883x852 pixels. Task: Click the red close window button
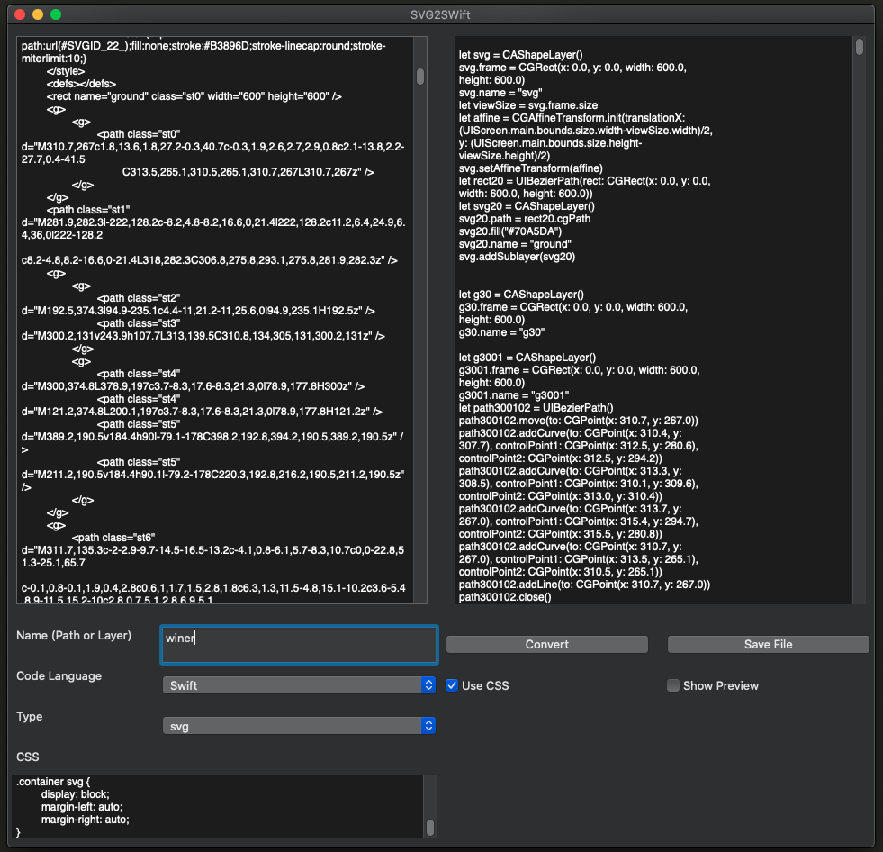[x=20, y=14]
